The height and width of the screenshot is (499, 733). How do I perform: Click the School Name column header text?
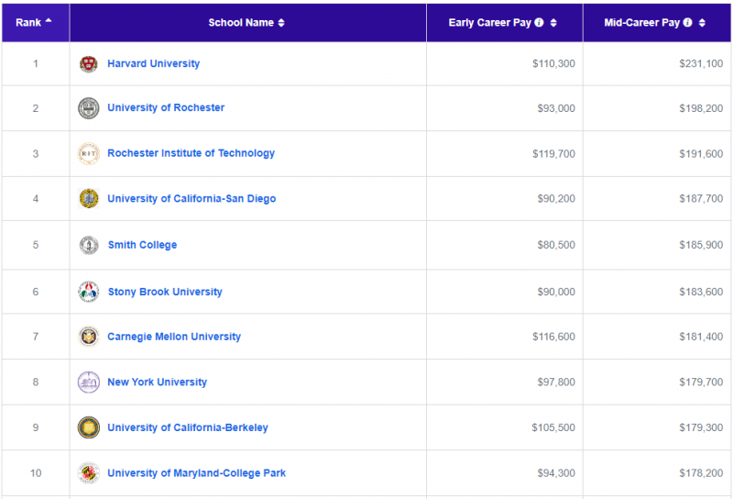point(241,22)
